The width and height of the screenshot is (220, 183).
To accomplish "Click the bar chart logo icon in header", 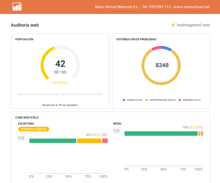I will click(17, 7).
